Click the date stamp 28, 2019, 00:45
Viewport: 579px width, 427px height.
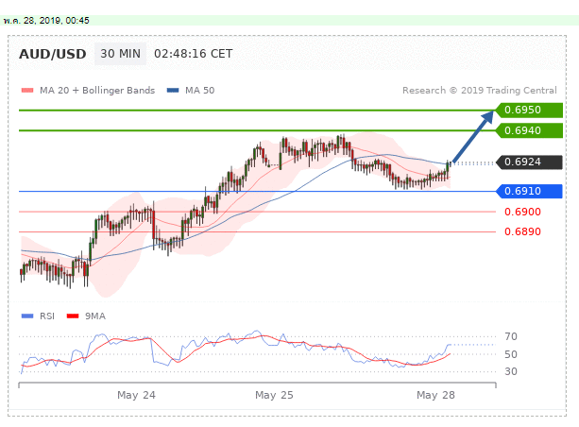tap(57, 21)
